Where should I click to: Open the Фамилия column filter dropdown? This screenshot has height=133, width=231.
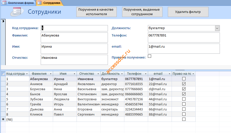coord(51,74)
